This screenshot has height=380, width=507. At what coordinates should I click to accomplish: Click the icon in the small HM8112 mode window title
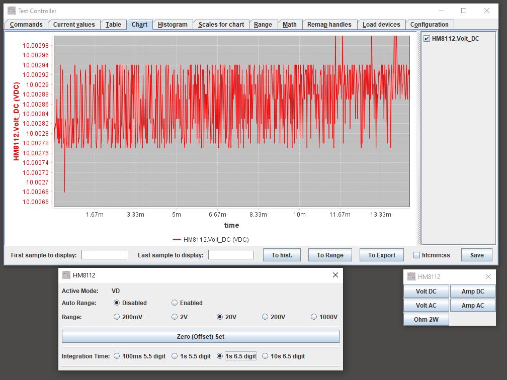coord(411,276)
